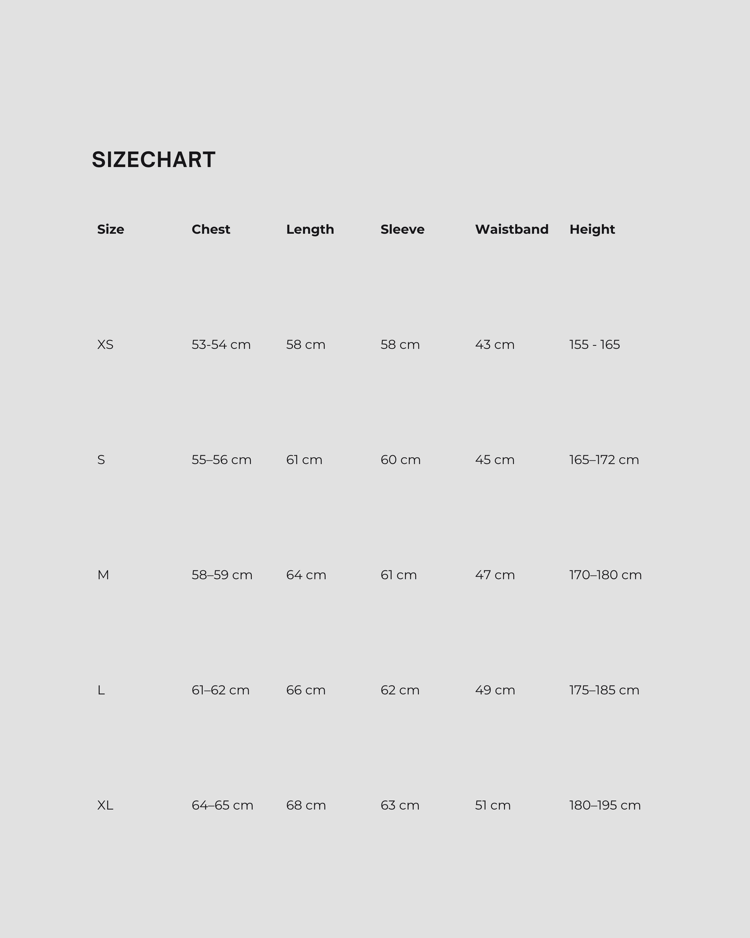
Task: Click chest value 53-54 cm
Action: [x=221, y=345]
